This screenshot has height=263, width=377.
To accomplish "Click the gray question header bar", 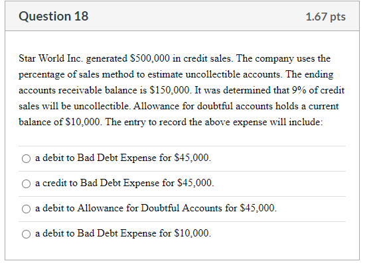I will [x=183, y=16].
